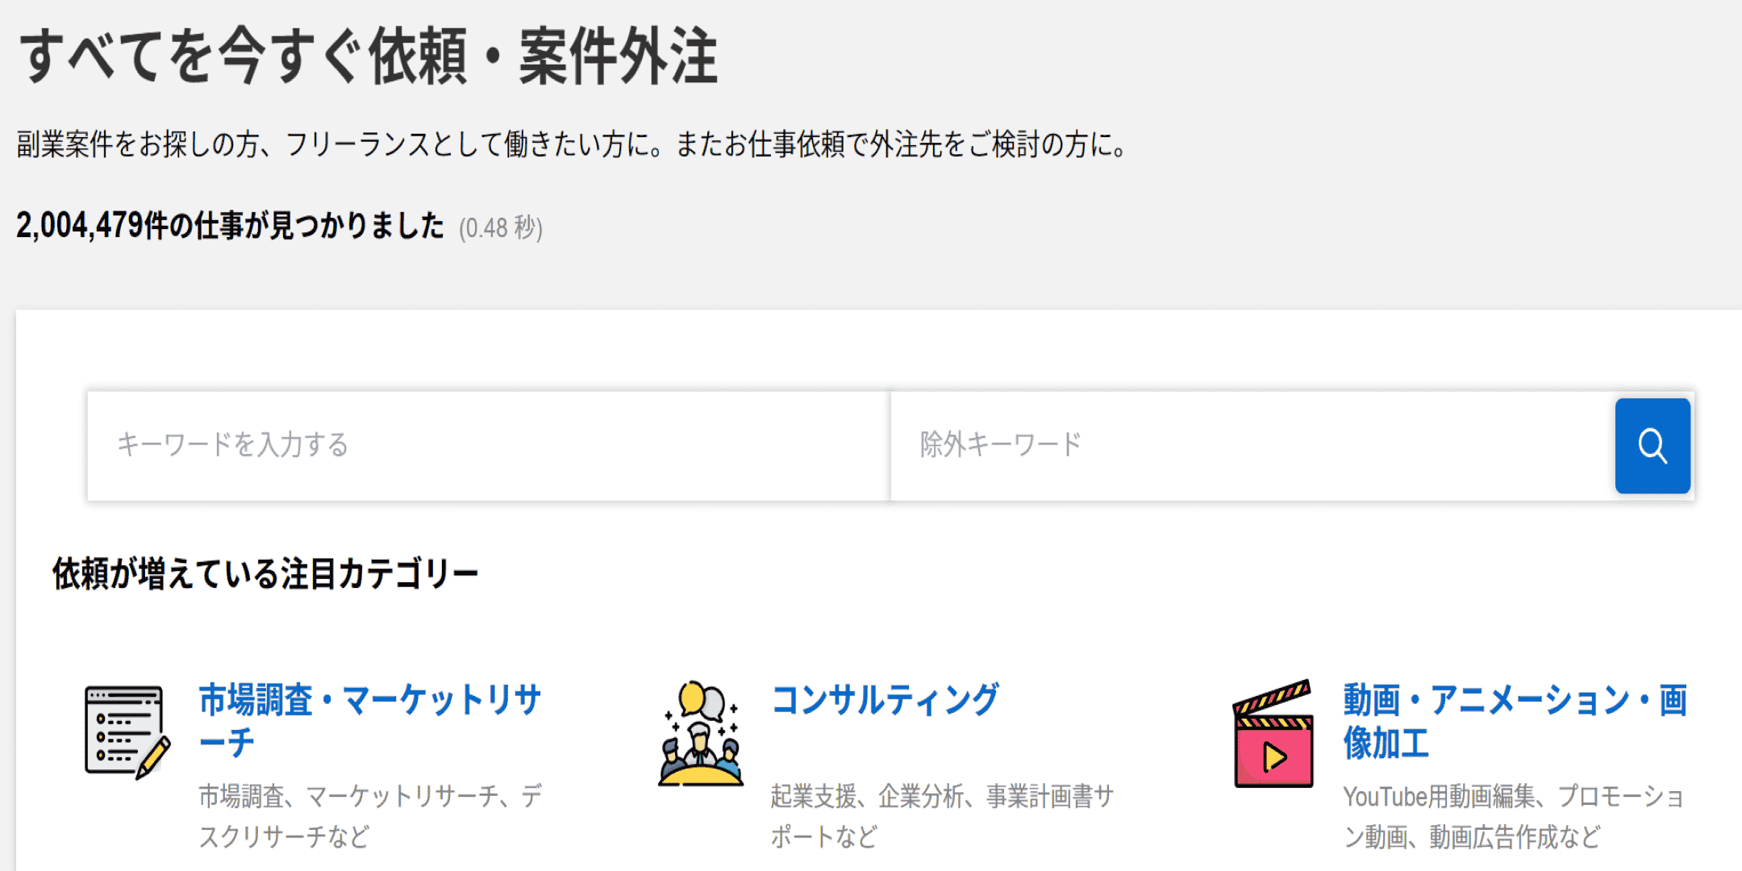Focus the キーワードを入力する search field
Image resolution: width=1742 pixels, height=871 pixels.
[489, 446]
